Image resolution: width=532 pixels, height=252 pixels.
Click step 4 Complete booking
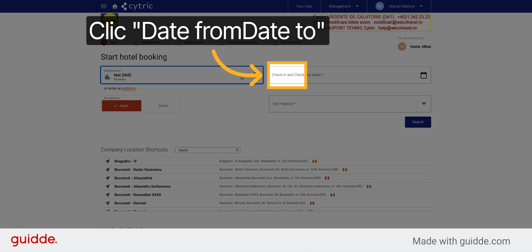point(238,42)
